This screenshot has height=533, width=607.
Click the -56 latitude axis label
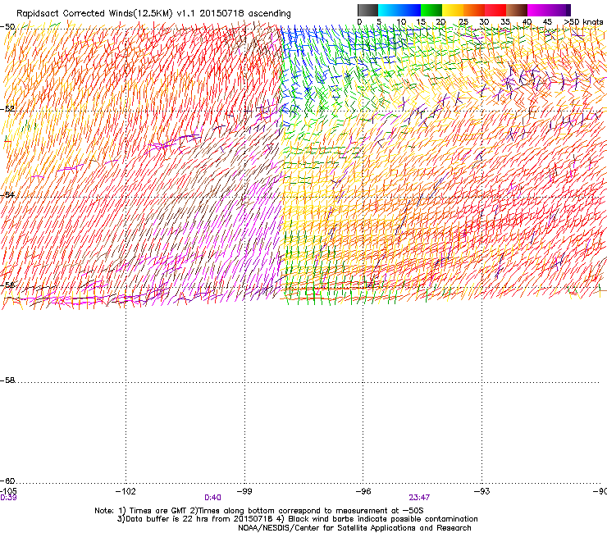pyautogui.click(x=7, y=285)
